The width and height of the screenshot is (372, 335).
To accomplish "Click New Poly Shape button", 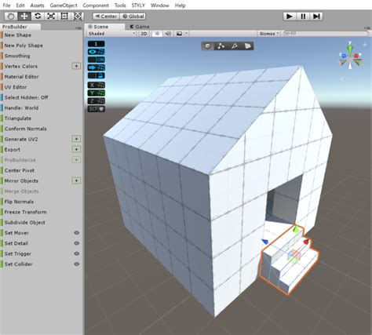I will click(24, 46).
